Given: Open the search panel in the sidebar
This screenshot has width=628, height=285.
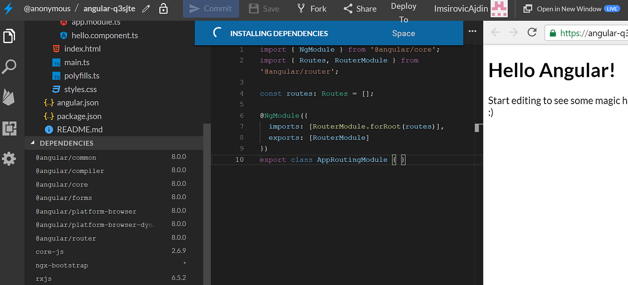Looking at the screenshot, I should tap(9, 66).
